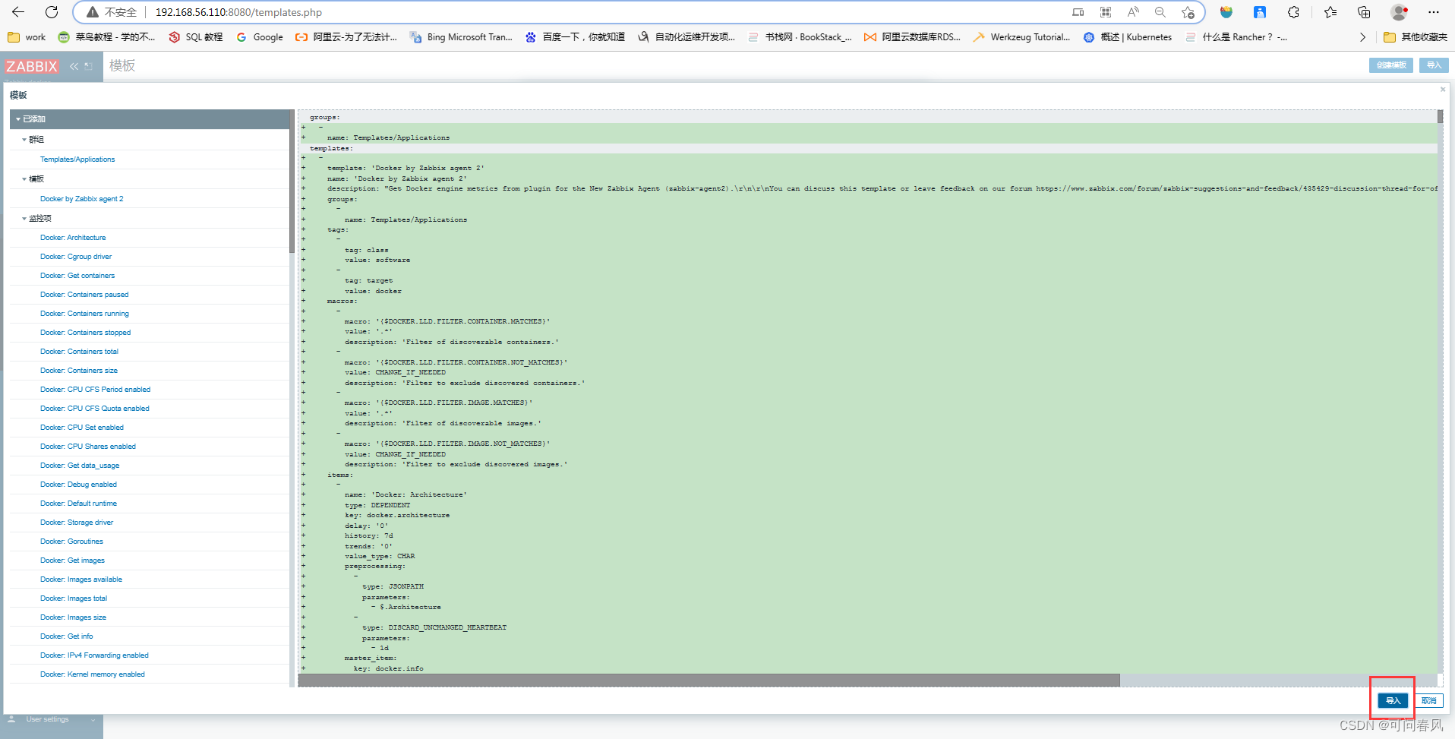Click the 取消 cancel button in the dialog footer

click(x=1428, y=701)
